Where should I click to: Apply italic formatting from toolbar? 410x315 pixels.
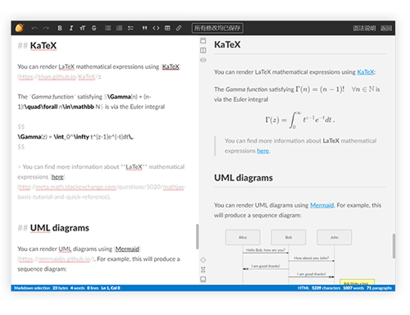point(71,28)
